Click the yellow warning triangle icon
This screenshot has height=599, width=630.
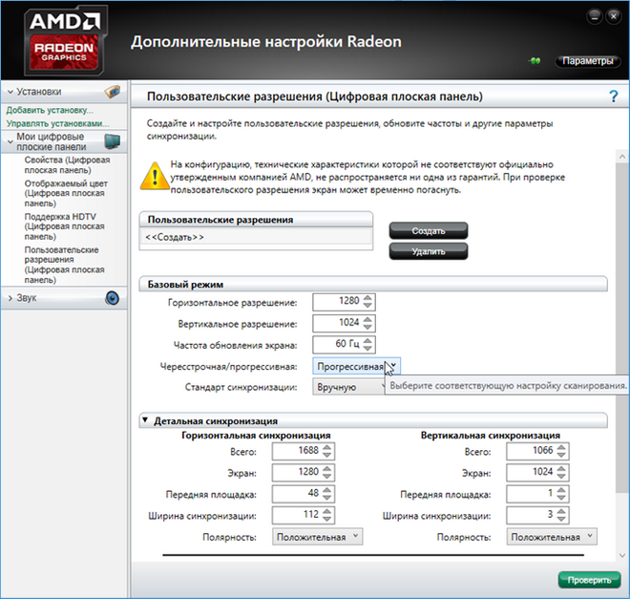pos(152,174)
